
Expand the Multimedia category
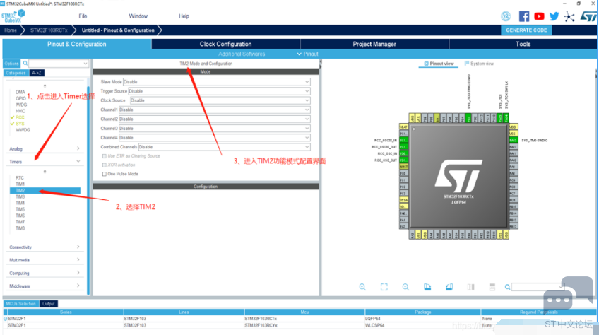(x=45, y=260)
